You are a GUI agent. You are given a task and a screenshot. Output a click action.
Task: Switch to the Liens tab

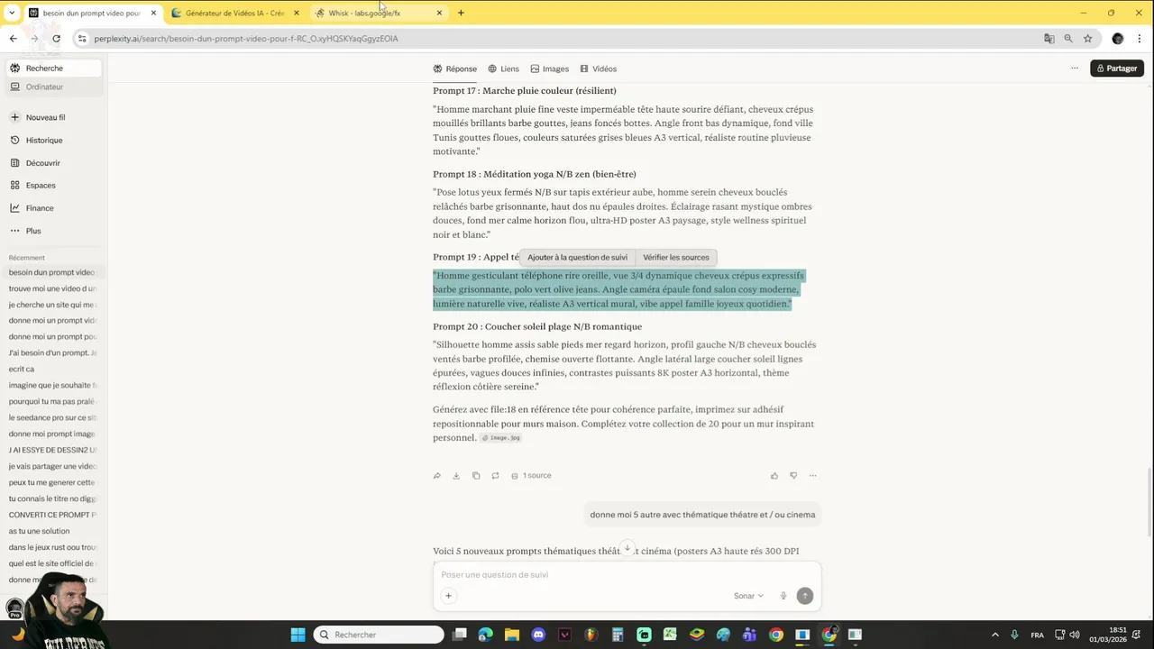coord(504,69)
